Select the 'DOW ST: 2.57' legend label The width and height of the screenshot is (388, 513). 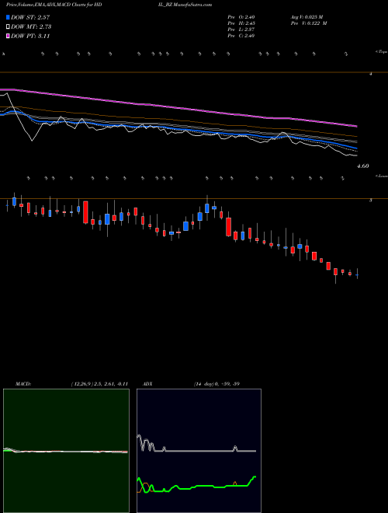(30, 17)
